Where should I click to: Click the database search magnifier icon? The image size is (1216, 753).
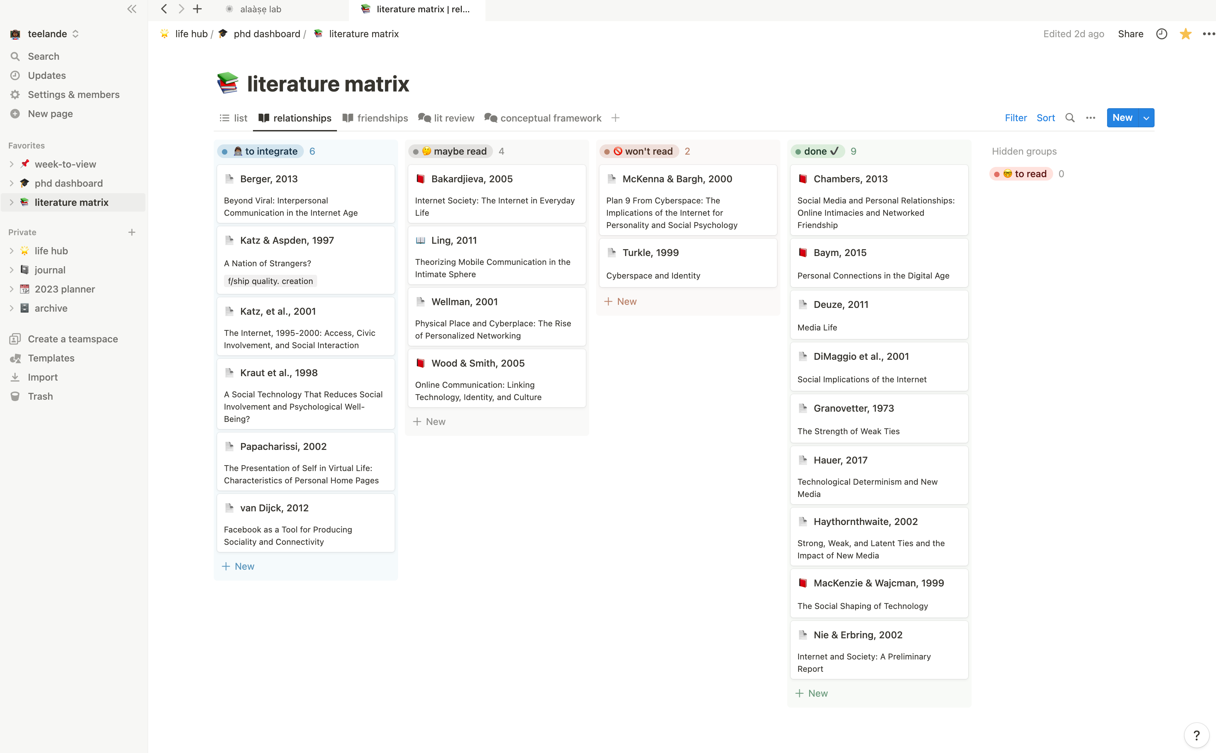click(1070, 118)
